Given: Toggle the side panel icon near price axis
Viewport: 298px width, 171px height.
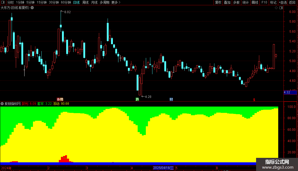Looking at the screenshot, I should 281,8.
